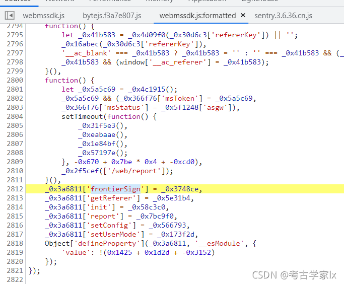344x284 pixels.
Task: Toggle the file navigator sidebar icon
Action: pyautogui.click(x=10, y=16)
